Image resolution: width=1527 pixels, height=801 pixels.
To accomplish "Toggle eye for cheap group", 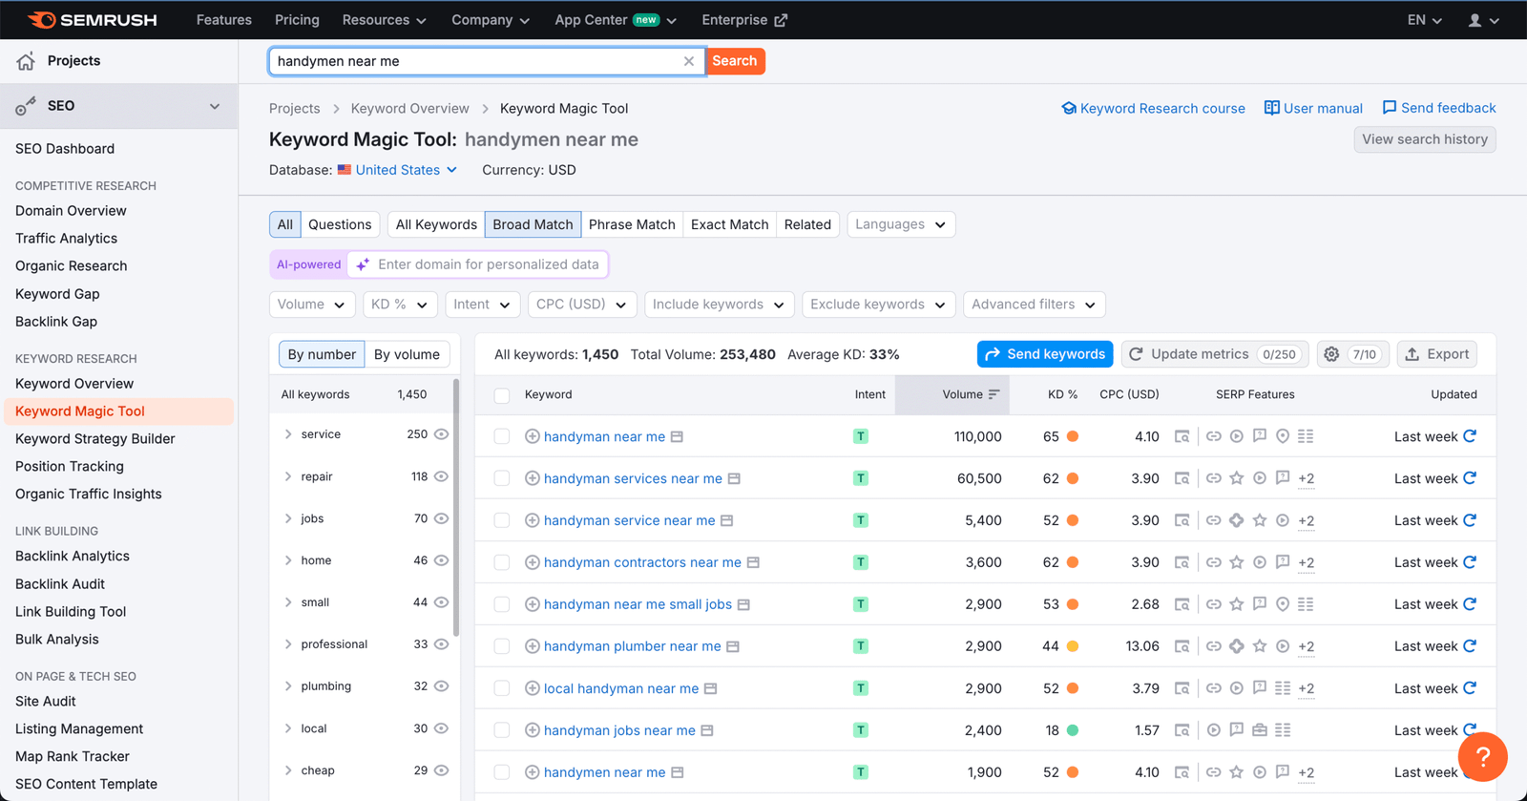I will [x=441, y=770].
